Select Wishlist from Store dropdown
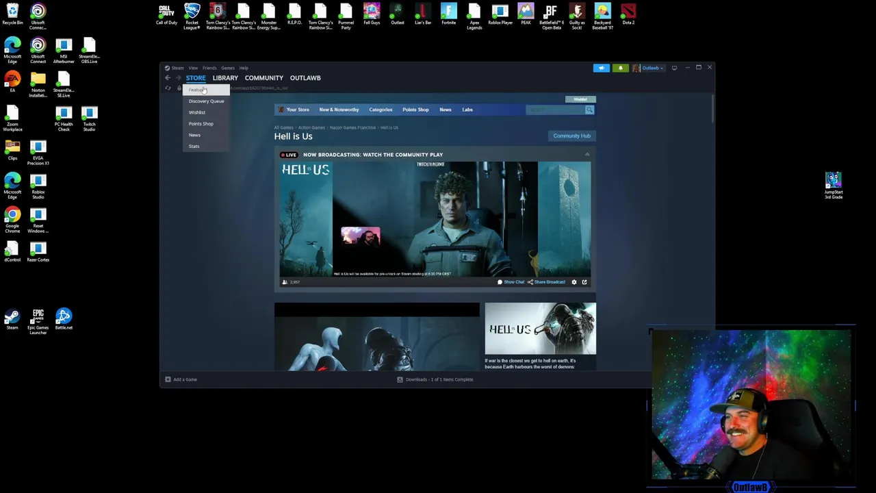876x493 pixels. (x=196, y=112)
